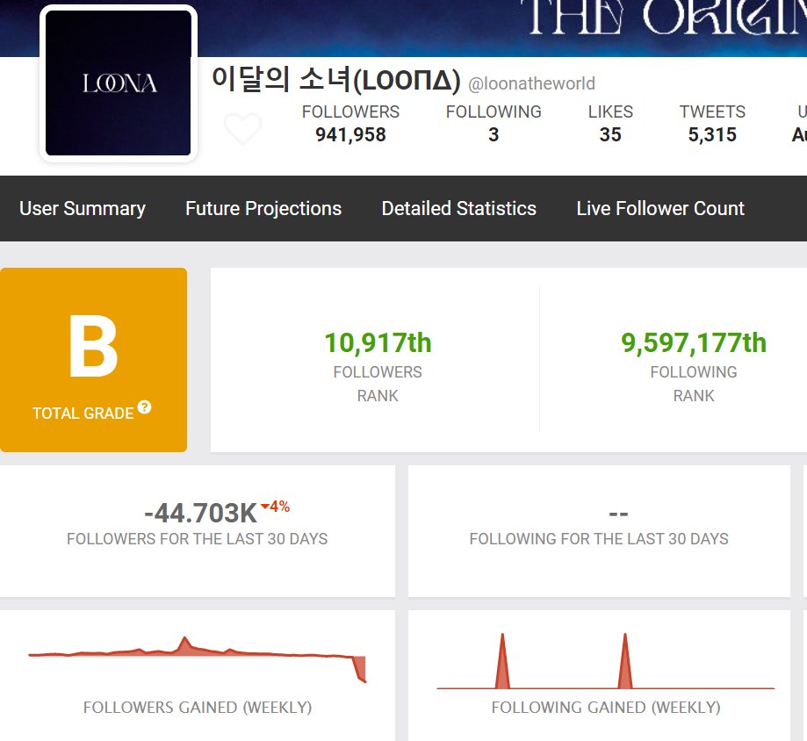Click the 10,917th followers rank
The height and width of the screenshot is (741, 807).
[378, 342]
